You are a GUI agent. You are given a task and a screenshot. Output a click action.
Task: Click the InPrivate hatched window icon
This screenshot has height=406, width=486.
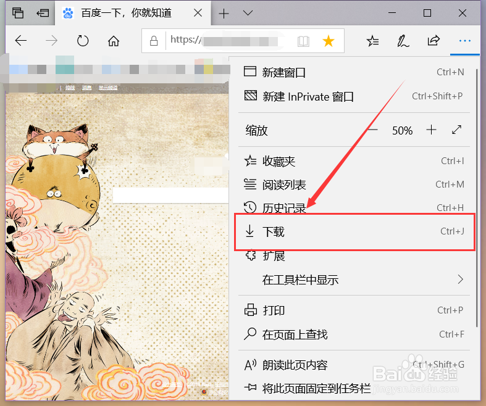pos(251,96)
